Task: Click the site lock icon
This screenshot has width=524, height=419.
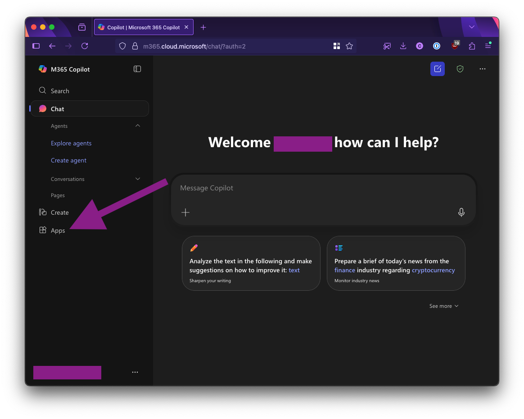Action: click(x=135, y=46)
